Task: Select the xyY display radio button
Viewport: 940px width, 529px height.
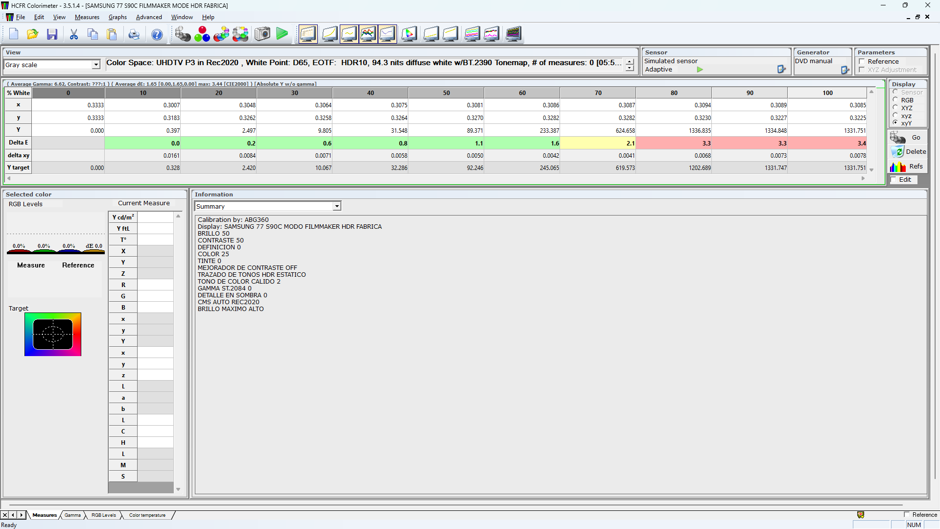Action: (x=895, y=123)
